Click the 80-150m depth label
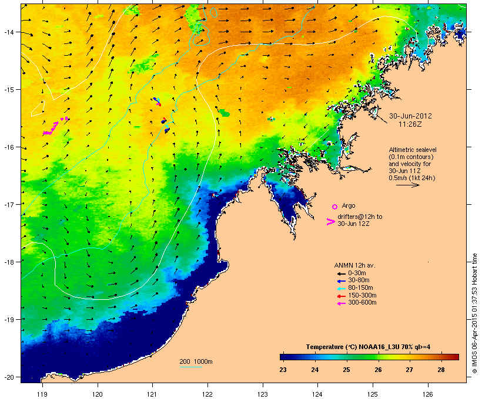This screenshot has width=482, height=399. (x=360, y=288)
